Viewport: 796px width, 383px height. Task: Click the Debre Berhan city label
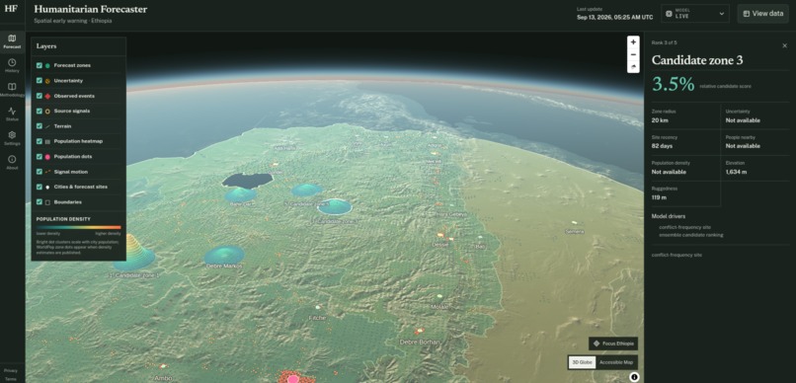420,342
